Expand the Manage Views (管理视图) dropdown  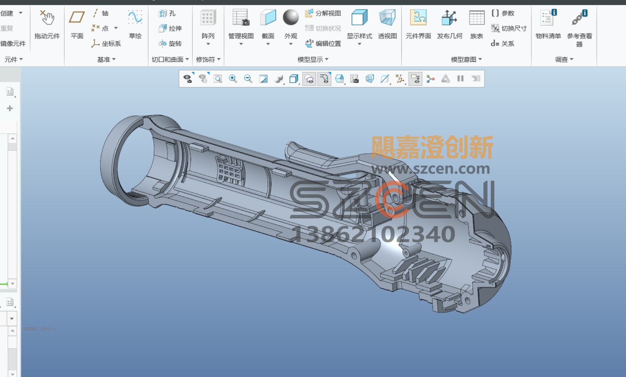241,44
